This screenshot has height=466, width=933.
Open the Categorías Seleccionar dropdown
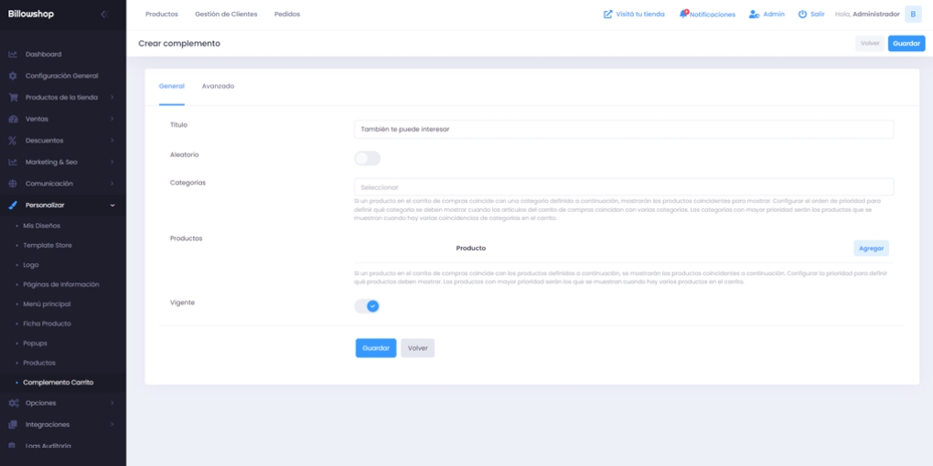click(x=623, y=186)
